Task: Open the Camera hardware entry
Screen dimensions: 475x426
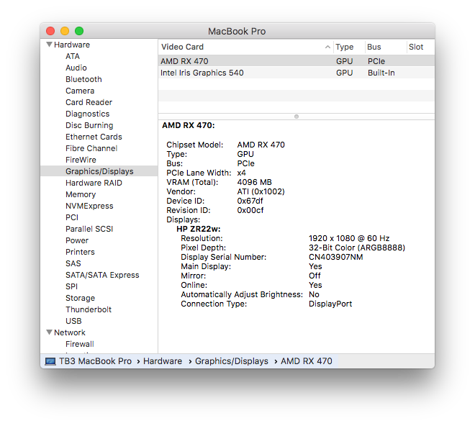Action: click(x=80, y=91)
